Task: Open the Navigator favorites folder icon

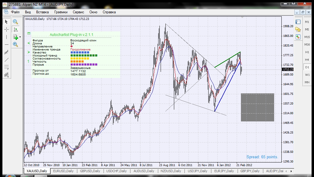Action: 298,29
